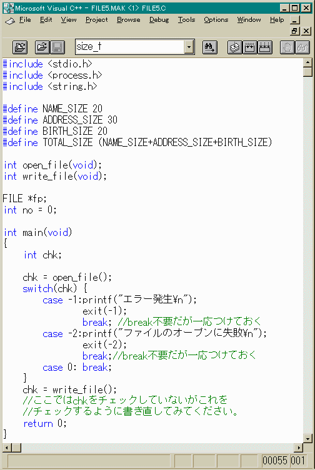Open the document control menu icon beside File
Viewport: 315px width, 470px height.
[9, 21]
